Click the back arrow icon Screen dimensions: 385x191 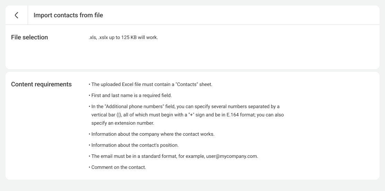coord(16,15)
